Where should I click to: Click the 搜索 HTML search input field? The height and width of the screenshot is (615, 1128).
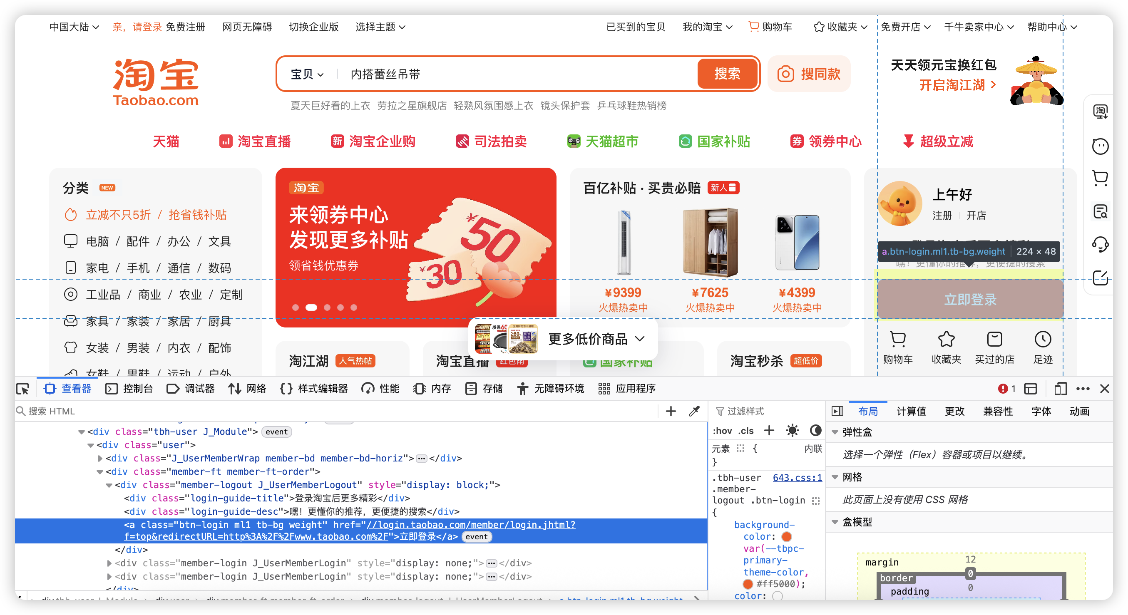tap(132, 411)
